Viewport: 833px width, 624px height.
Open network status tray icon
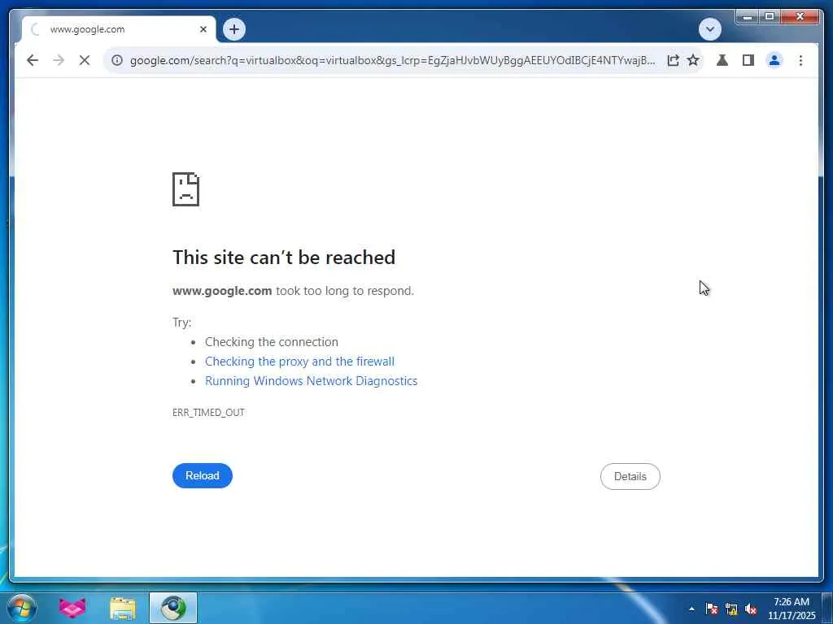(731, 609)
